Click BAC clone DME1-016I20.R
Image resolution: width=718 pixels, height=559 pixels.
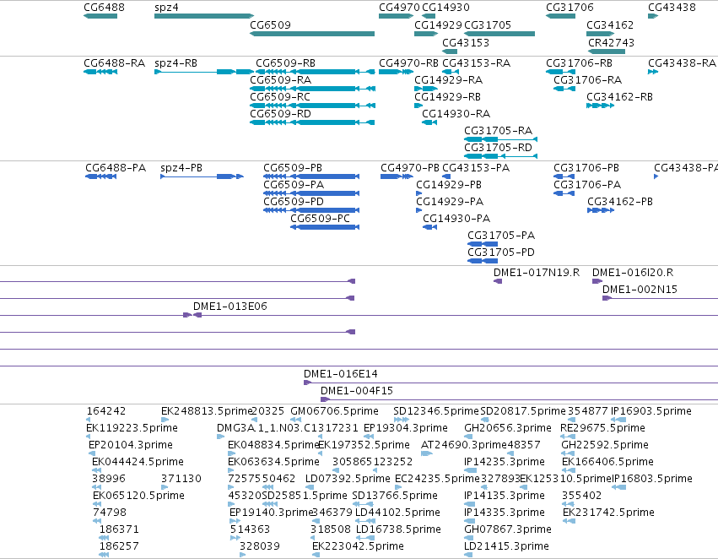597,281
